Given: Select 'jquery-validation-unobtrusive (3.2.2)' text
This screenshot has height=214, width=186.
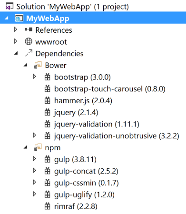Looking at the screenshot, I should 117,136.
